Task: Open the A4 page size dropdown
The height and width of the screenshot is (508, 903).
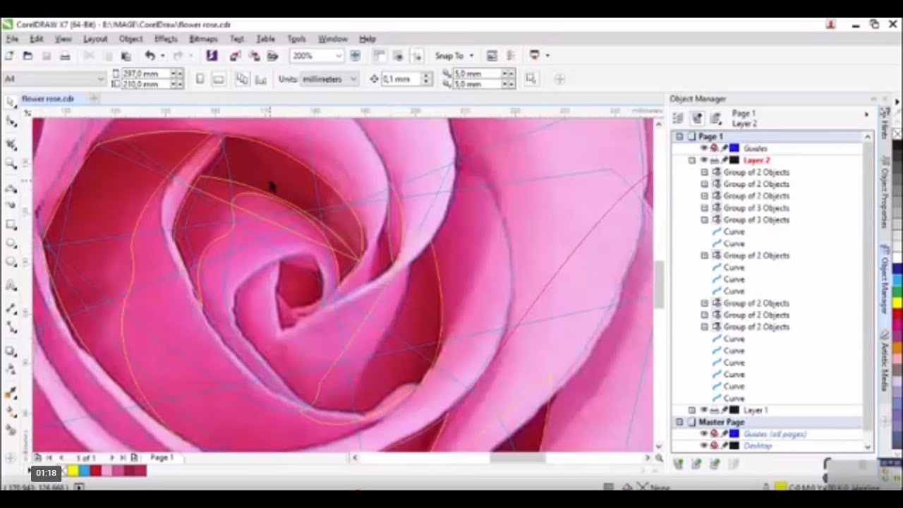Action: point(101,79)
